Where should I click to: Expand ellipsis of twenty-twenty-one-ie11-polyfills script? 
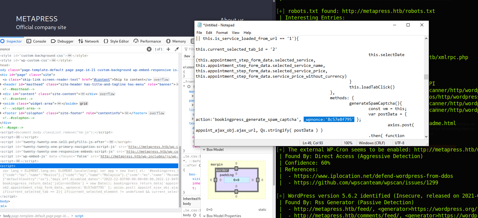[111, 142]
